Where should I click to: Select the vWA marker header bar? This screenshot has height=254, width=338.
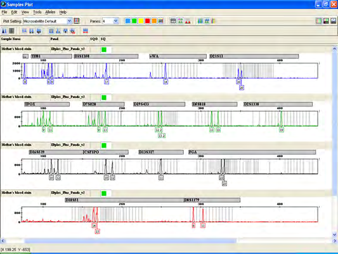178,56
